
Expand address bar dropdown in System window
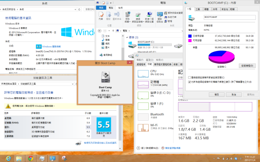(75, 9)
